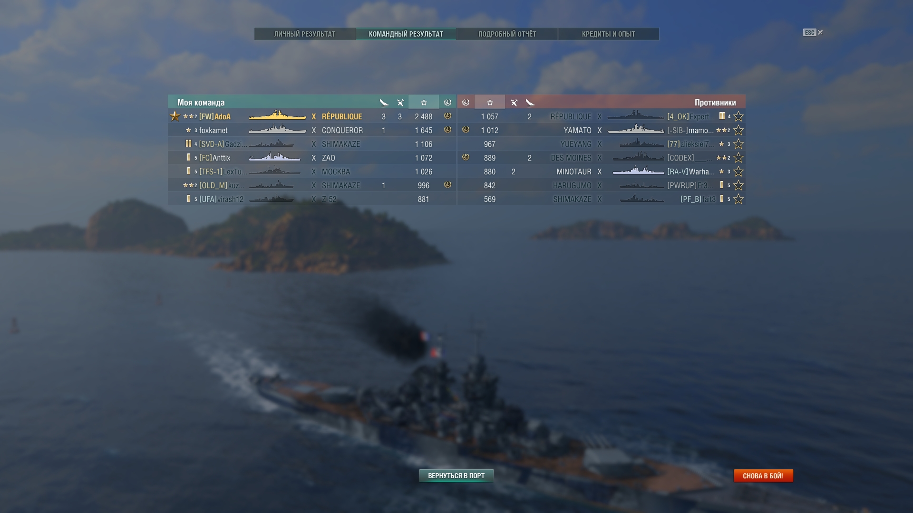913x513 pixels.
Task: Close results screen with ESC X
Action: tap(813, 32)
